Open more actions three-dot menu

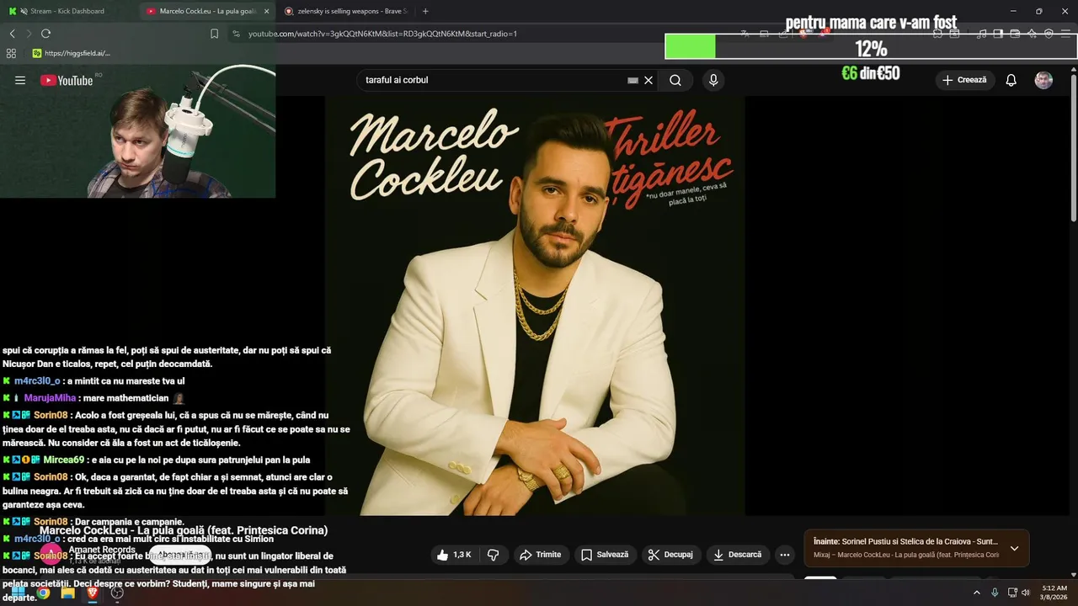coord(784,555)
